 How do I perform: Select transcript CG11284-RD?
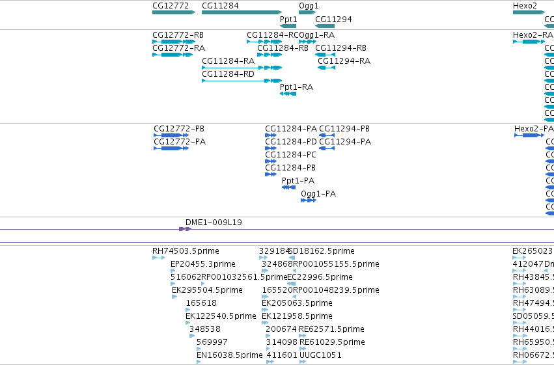click(x=242, y=81)
